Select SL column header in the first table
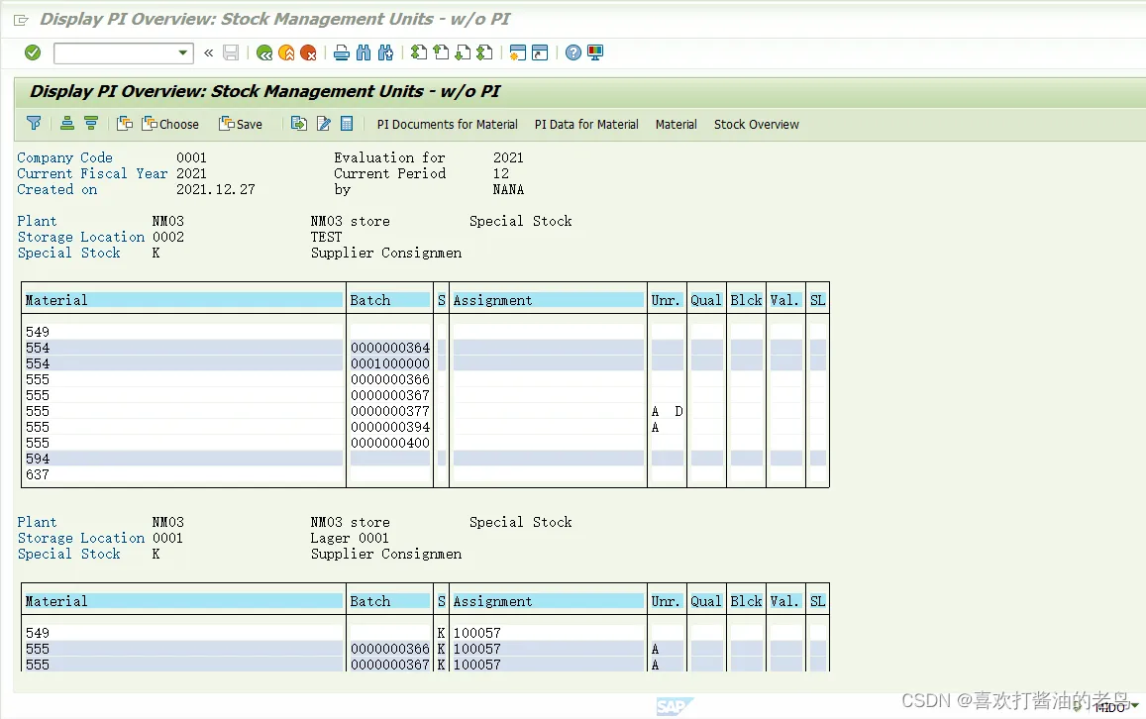The image size is (1146, 719). [x=818, y=300]
